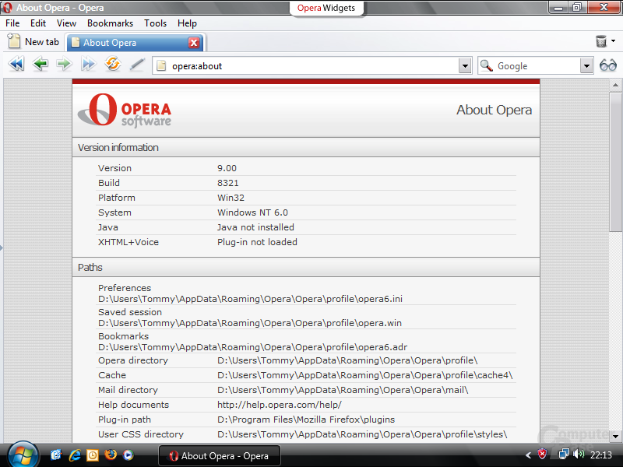Click the scrollbar up arrow

[x=615, y=85]
